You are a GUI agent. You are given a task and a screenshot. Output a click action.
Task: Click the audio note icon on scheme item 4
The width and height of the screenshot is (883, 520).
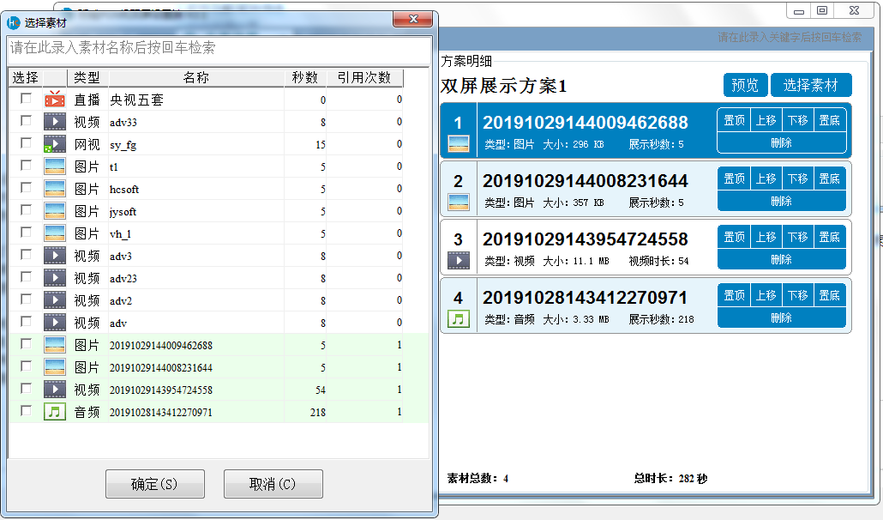(x=459, y=319)
